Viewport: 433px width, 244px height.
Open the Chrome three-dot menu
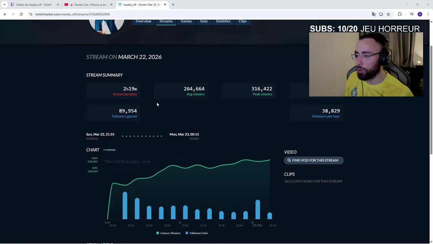click(428, 14)
